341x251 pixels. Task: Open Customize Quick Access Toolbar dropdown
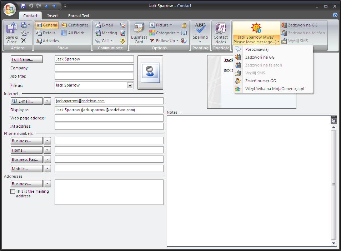coord(65,6)
